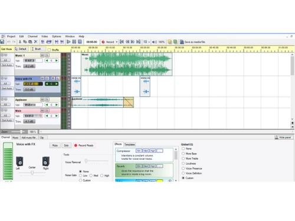Screen dimensions: 295x221
Task: Click the blue X delete icon
Action: (35, 42)
